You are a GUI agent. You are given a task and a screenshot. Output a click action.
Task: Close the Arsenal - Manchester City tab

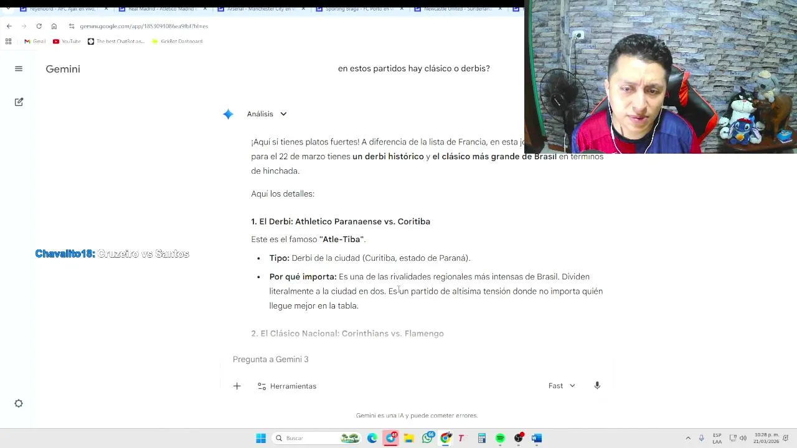303,9
